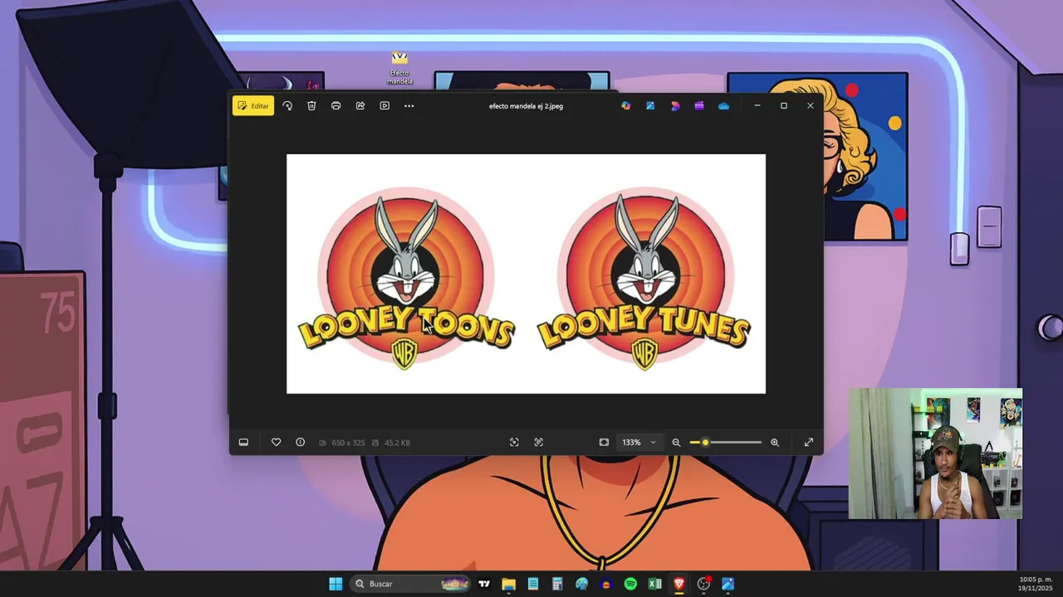Open the clock and date in system tray
This screenshot has width=1063, height=597.
pos(1036,584)
